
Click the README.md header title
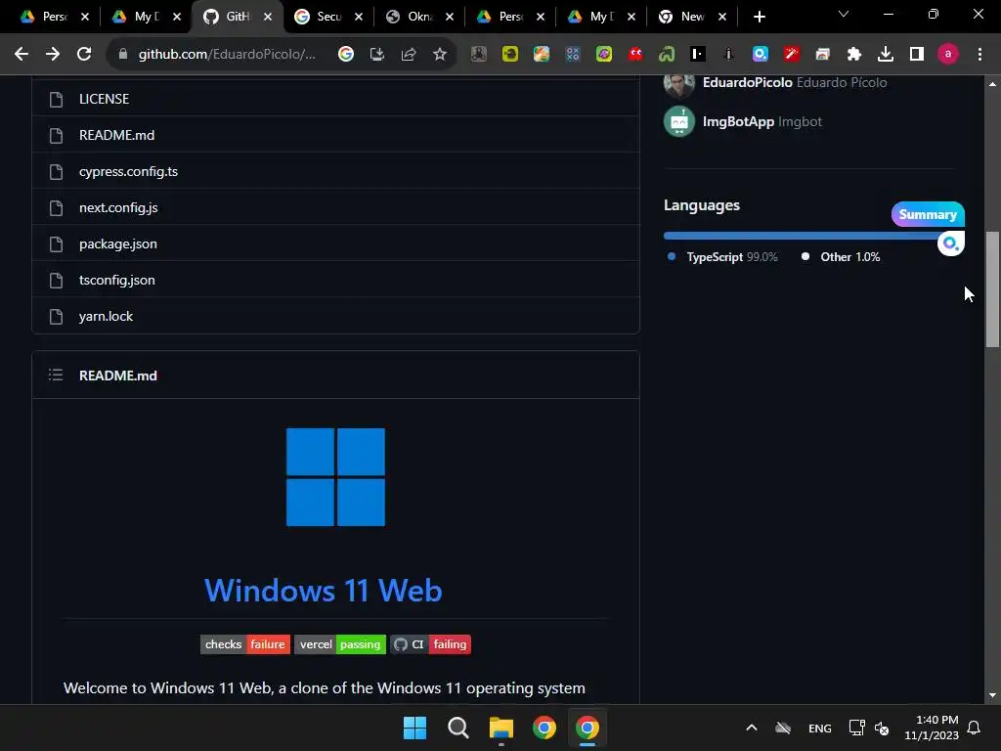118,375
